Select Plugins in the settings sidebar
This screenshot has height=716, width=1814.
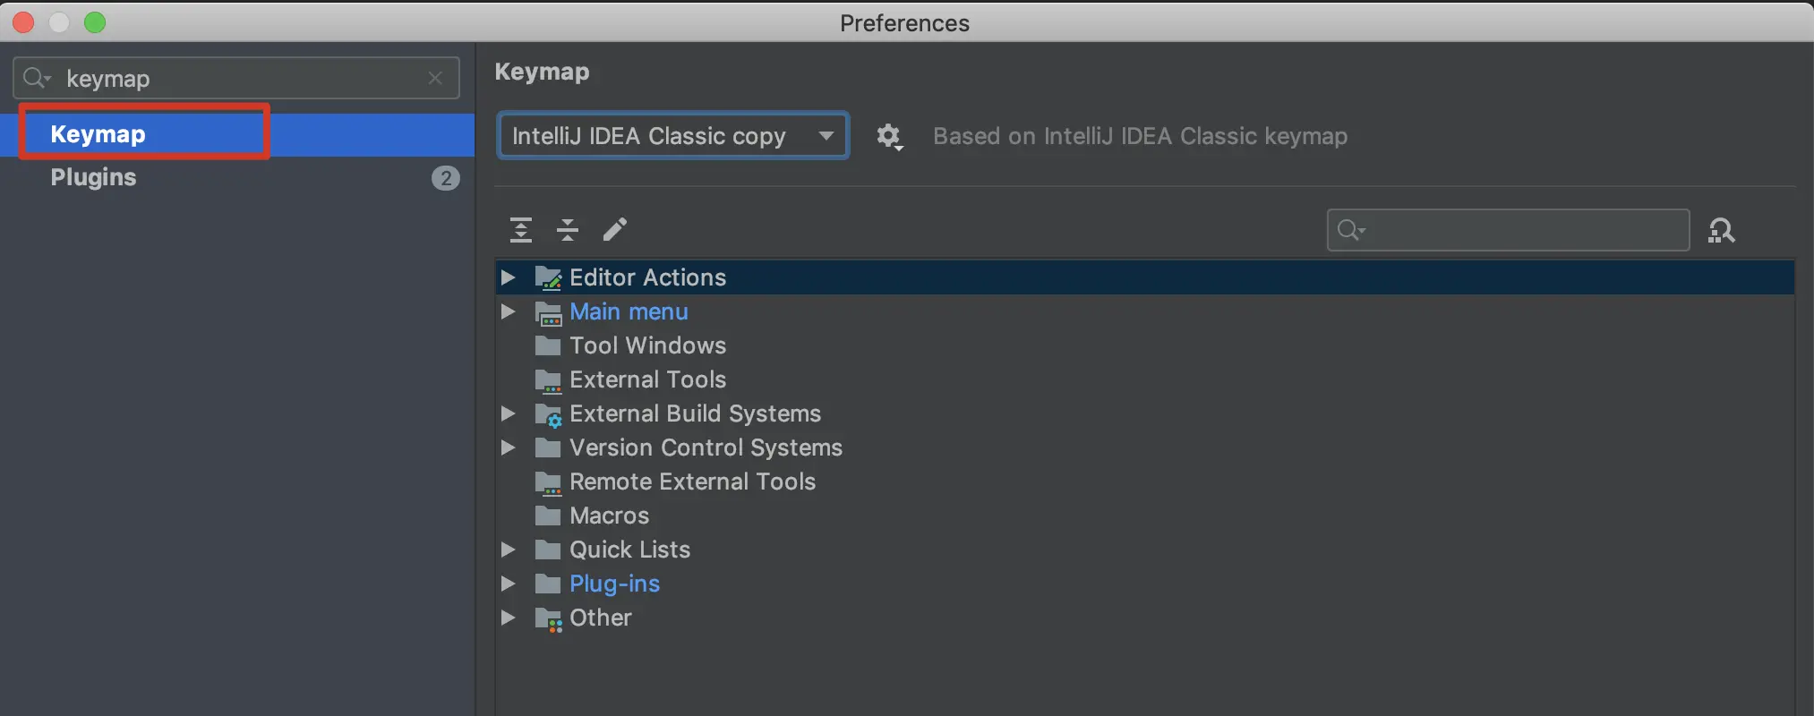pyautogui.click(x=94, y=177)
